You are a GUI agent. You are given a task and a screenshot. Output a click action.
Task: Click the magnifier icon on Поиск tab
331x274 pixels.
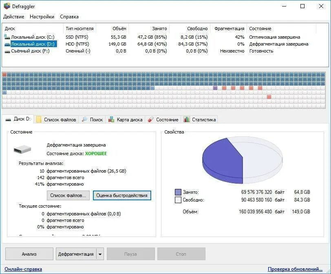(84, 119)
